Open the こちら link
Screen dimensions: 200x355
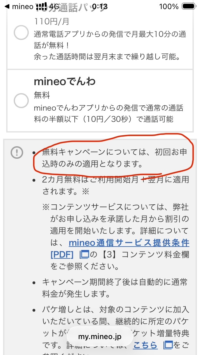[x=145, y=345]
